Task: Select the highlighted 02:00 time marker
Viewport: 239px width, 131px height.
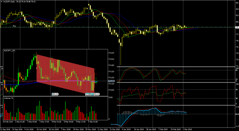Action: point(92,94)
